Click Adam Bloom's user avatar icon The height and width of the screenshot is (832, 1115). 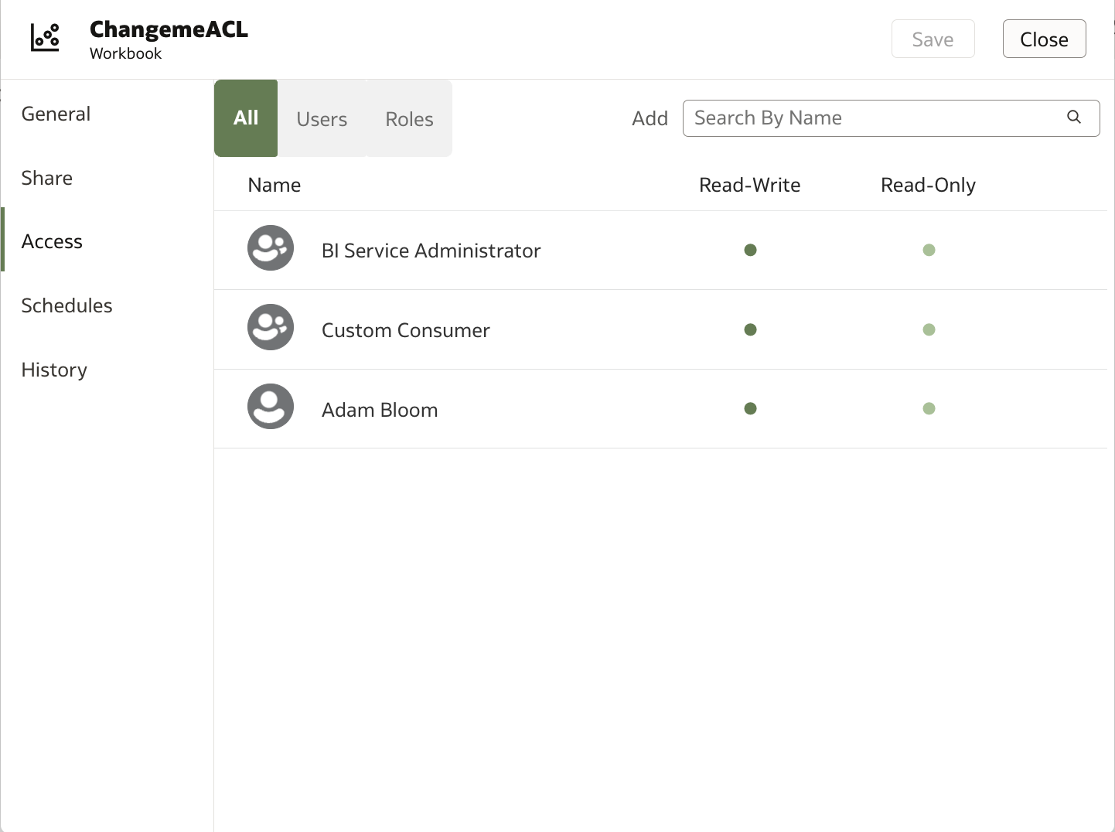[x=270, y=406]
